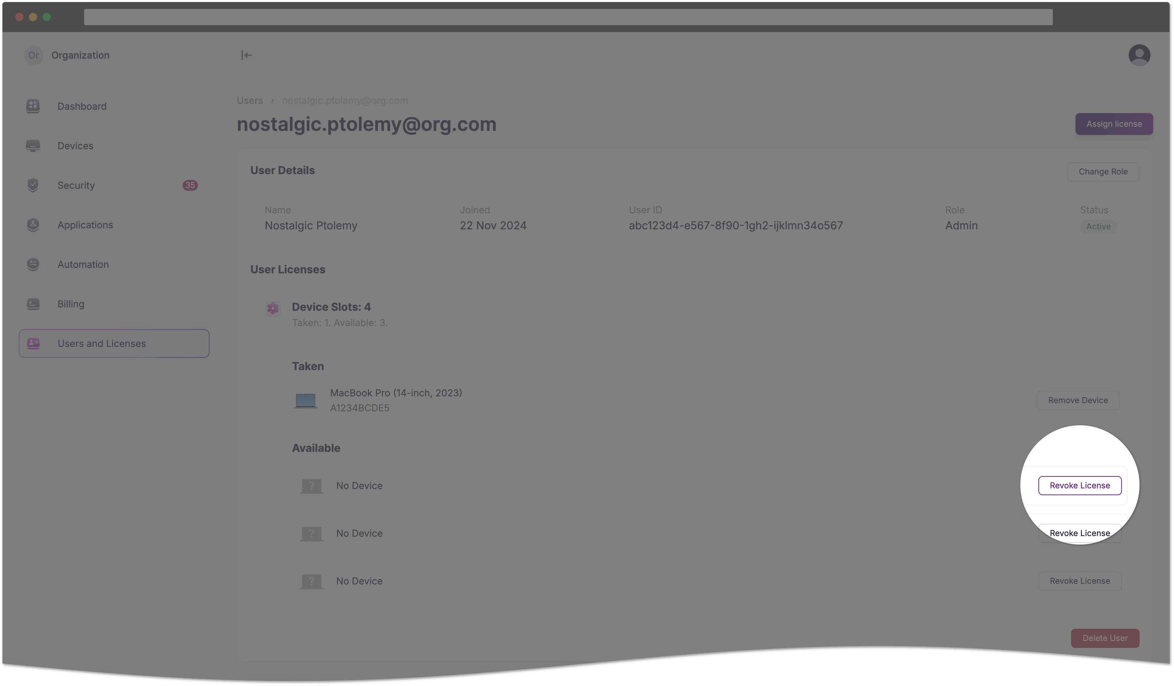Screen dimensions: 1174x686
Task: Click the Billing sidebar icon
Action: [33, 304]
